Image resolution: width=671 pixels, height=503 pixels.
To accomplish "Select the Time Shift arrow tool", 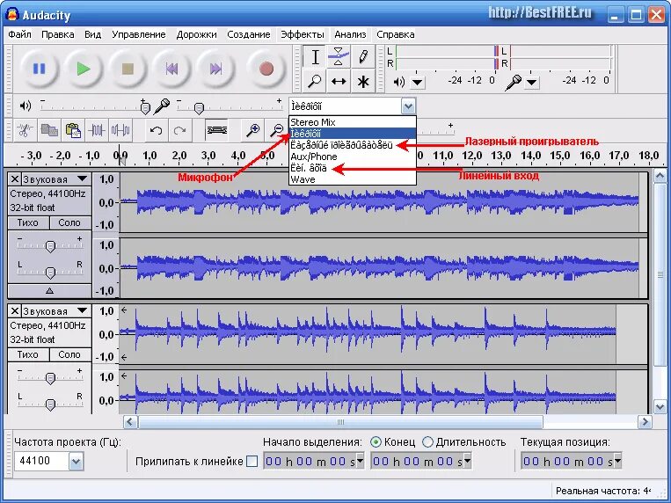I will [x=338, y=81].
